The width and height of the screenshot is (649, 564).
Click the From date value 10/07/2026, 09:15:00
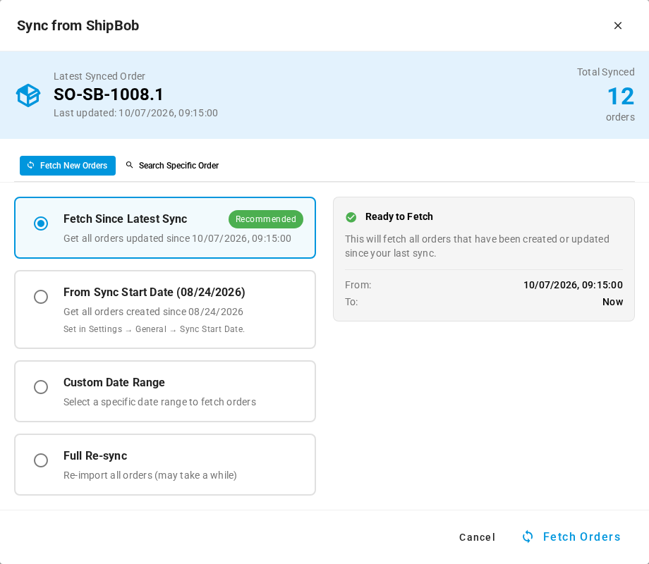click(x=573, y=285)
